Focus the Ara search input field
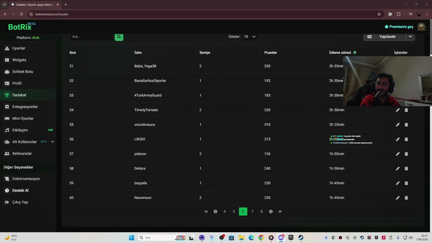 point(92,36)
